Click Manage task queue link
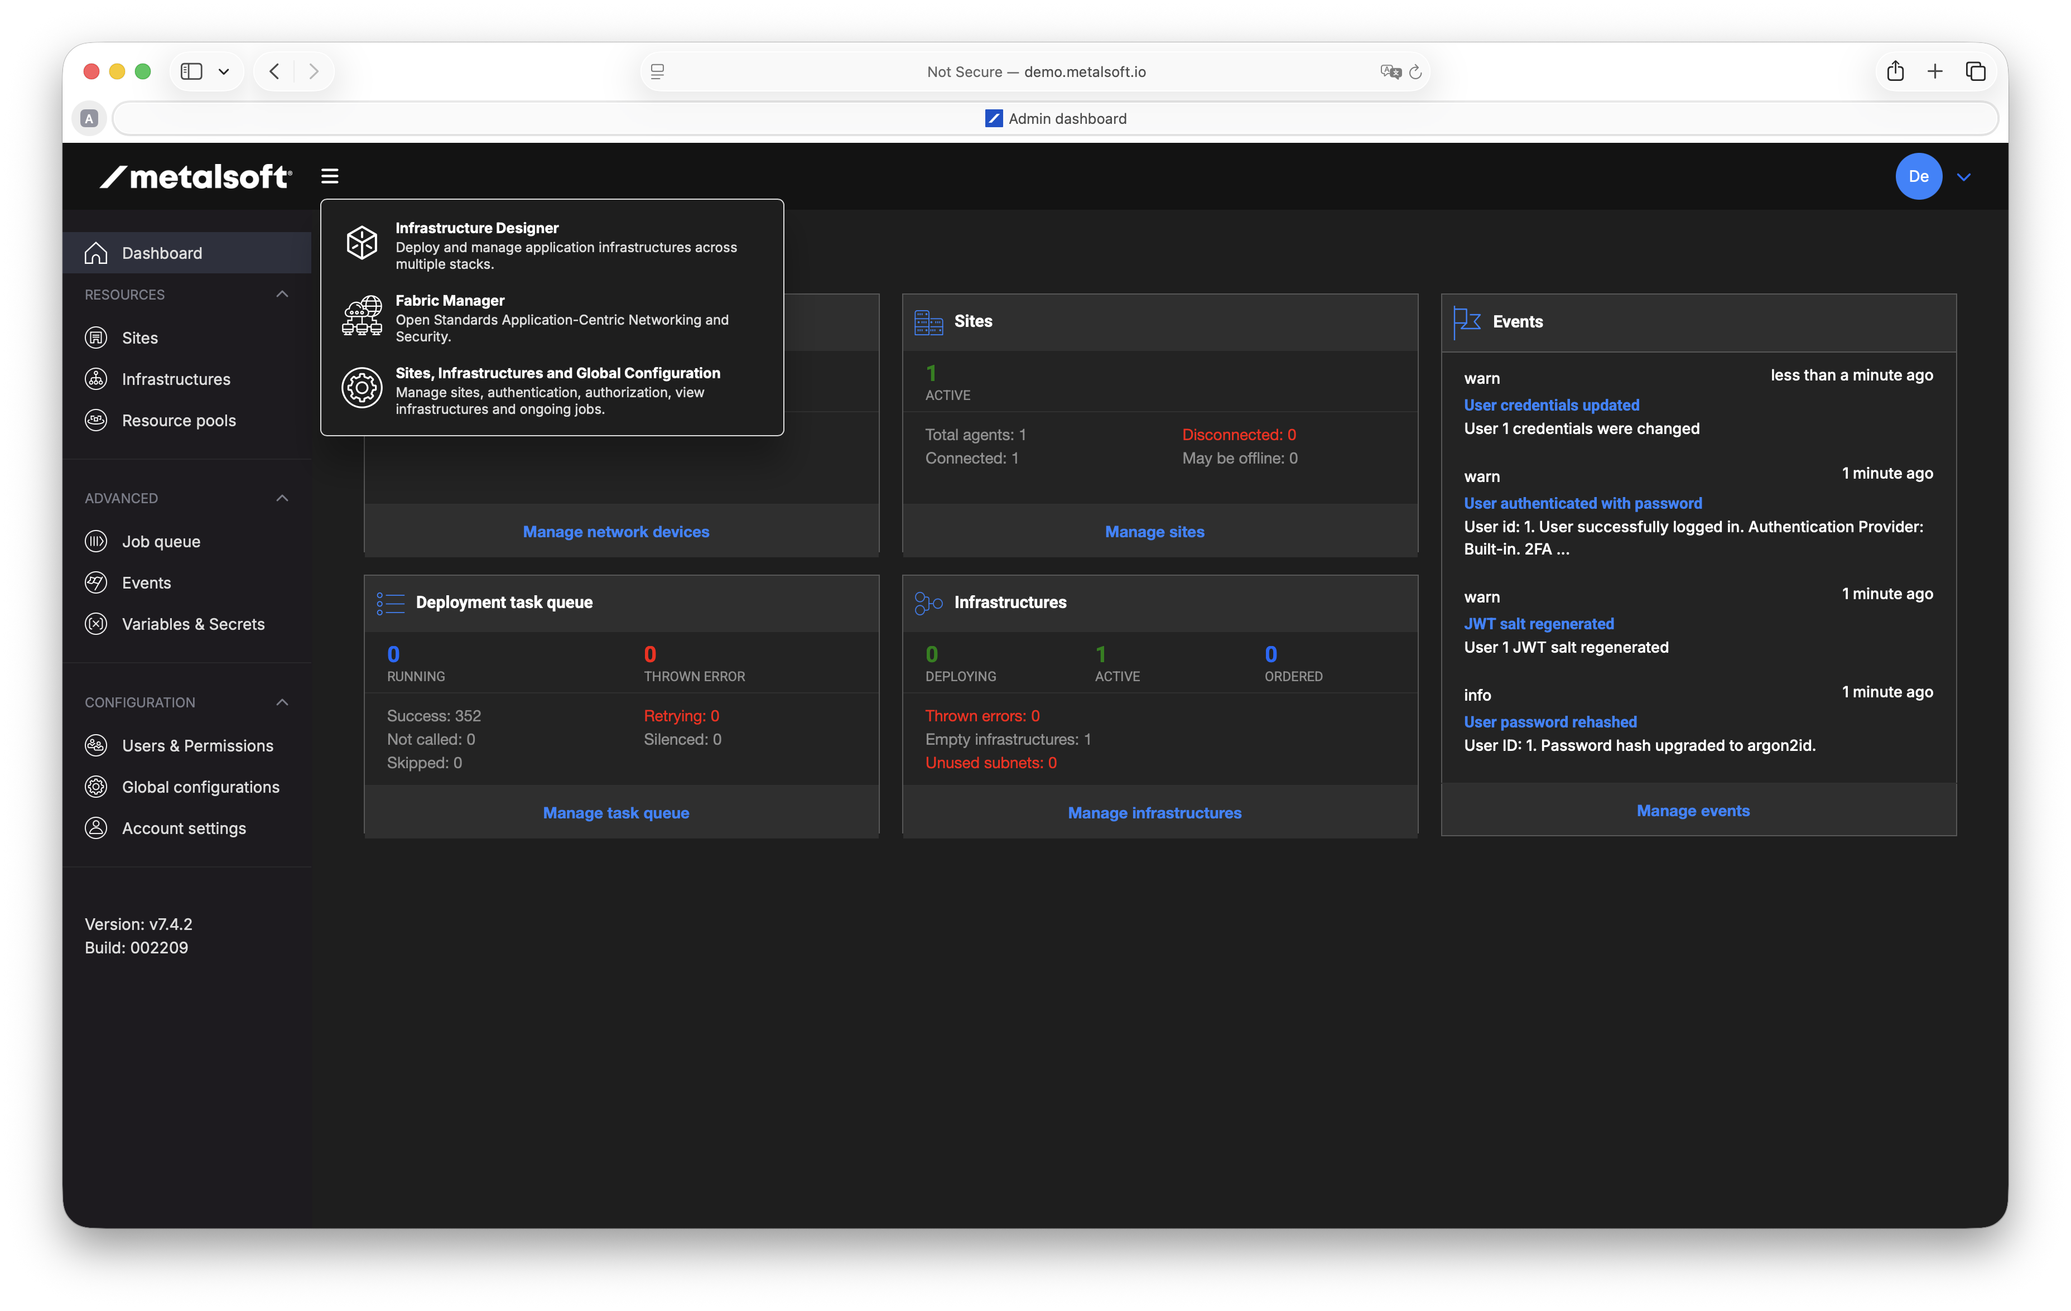 616,813
